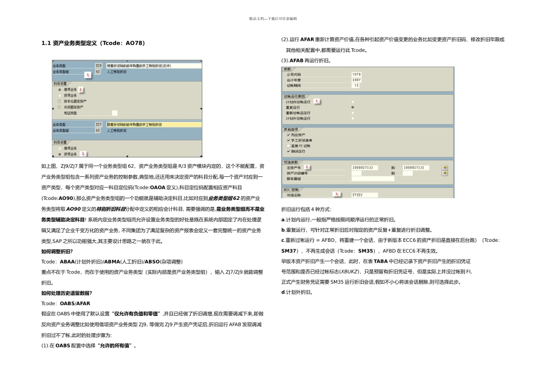Viewport: 546px width, 386px height.
Task: Click the 参数 group box header
Action: pos(287,69)
